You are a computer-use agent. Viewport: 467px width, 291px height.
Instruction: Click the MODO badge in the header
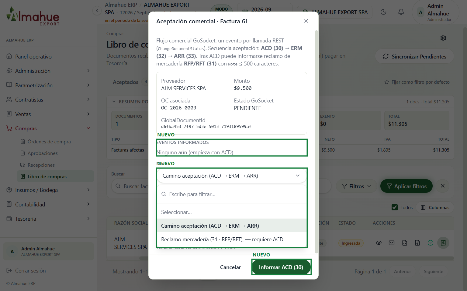221,9
